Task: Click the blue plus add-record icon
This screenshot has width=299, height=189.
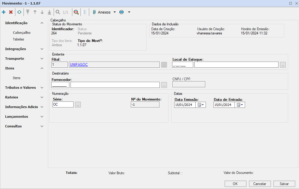Action: [x=4, y=12]
